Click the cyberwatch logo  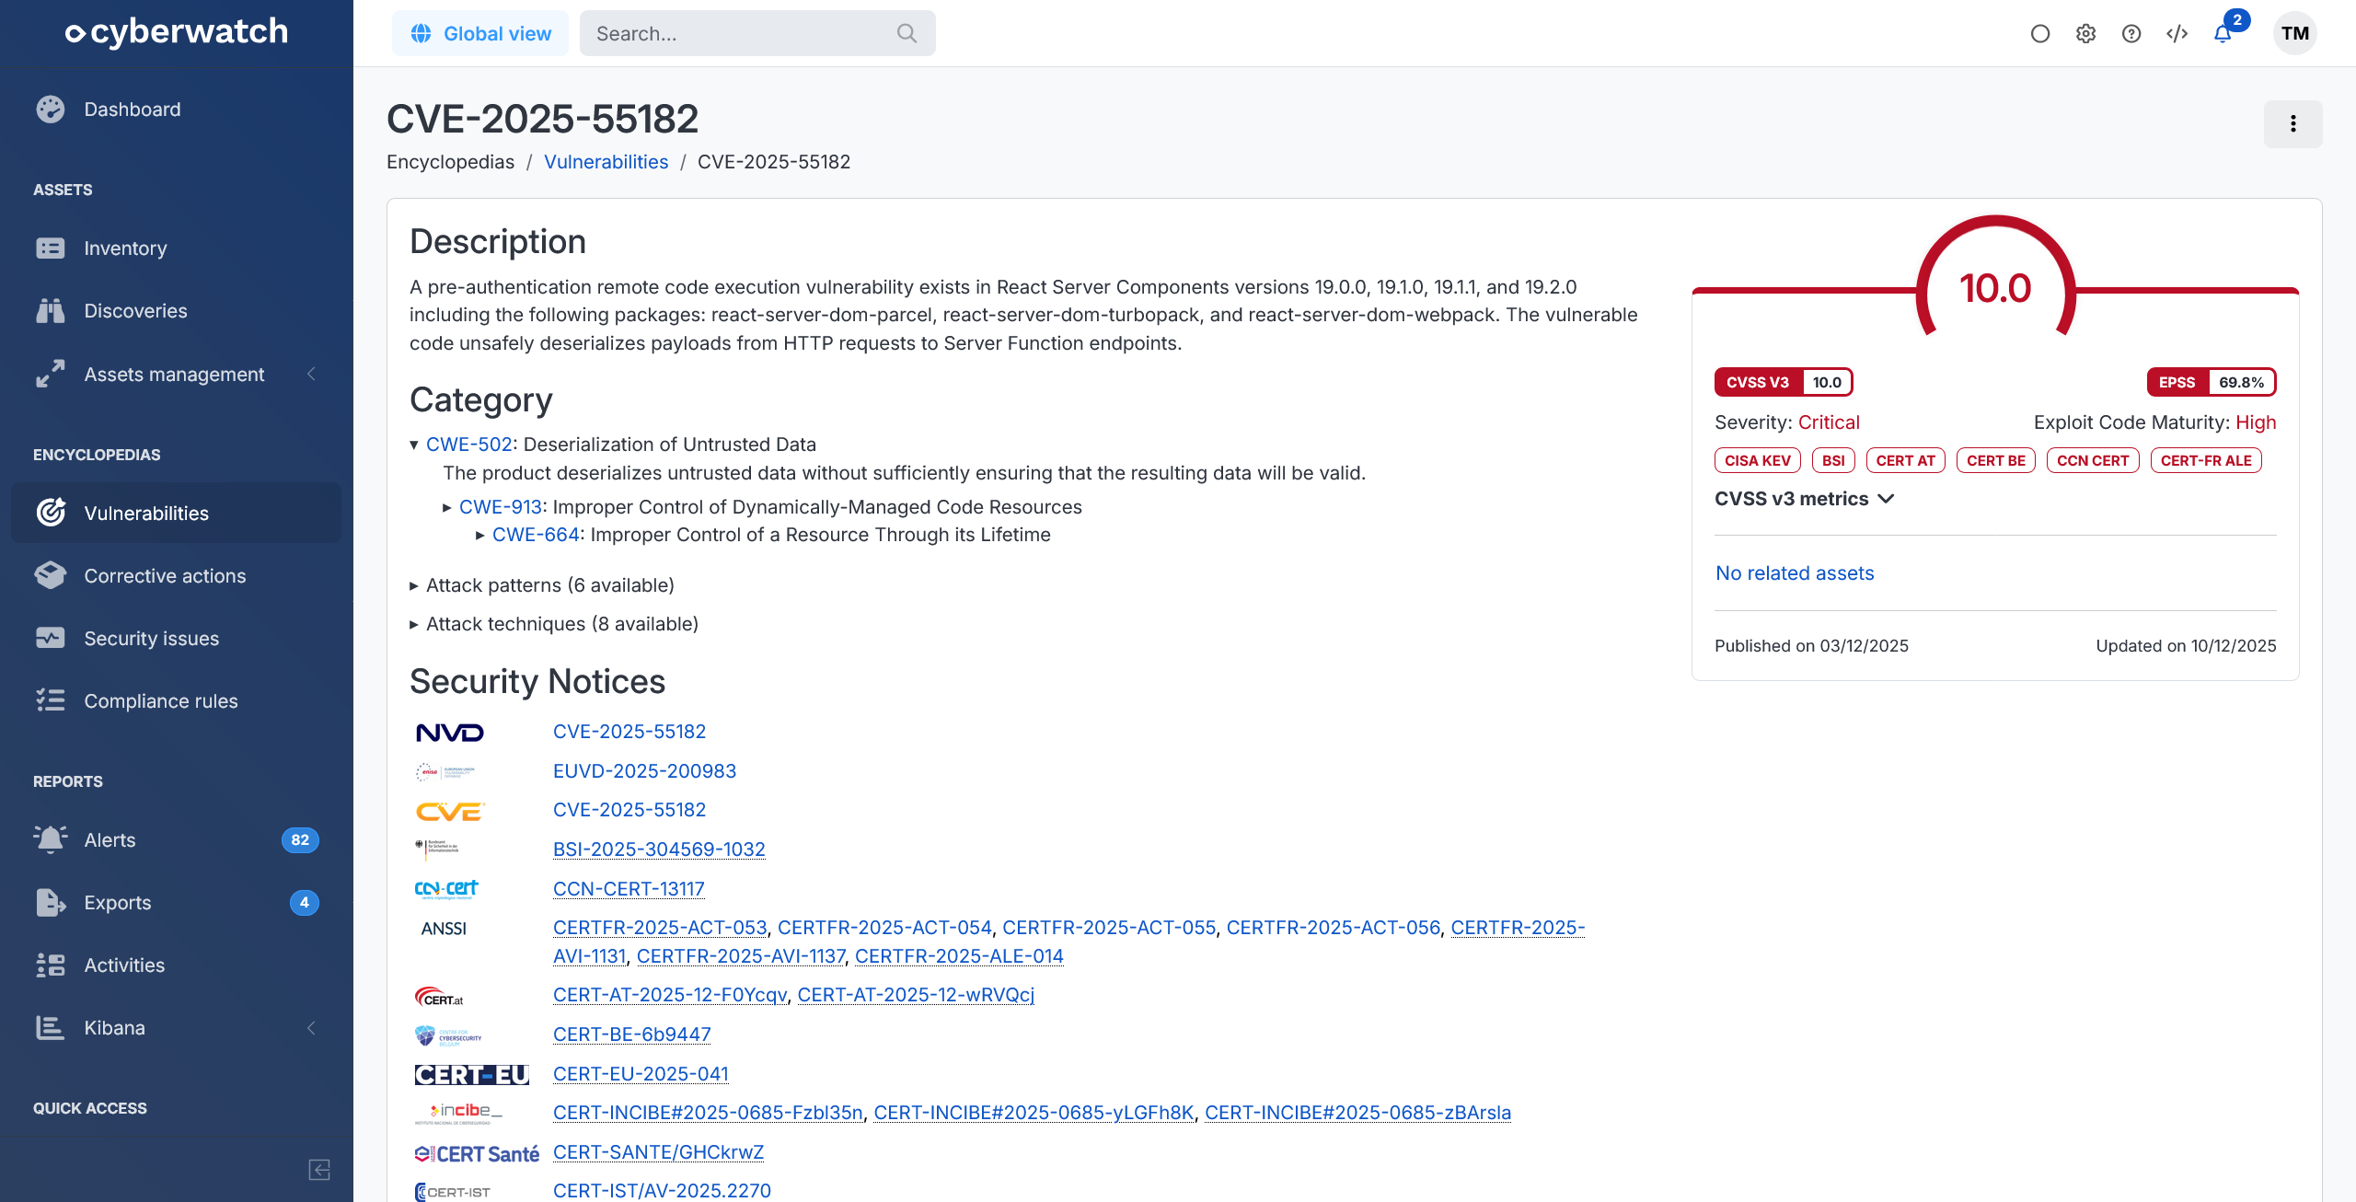(176, 32)
